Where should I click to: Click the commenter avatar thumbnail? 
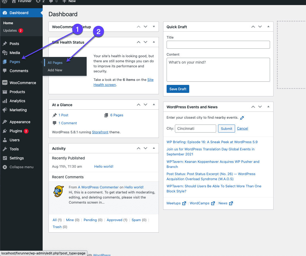pos(59,191)
